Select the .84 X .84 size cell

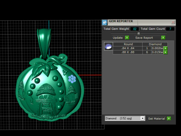coord(128,48)
